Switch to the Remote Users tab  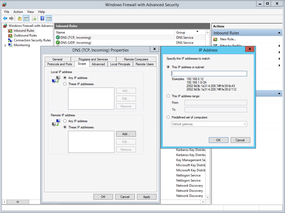(x=145, y=64)
